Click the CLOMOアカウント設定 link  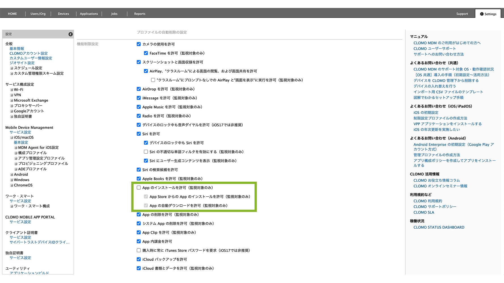[29, 53]
